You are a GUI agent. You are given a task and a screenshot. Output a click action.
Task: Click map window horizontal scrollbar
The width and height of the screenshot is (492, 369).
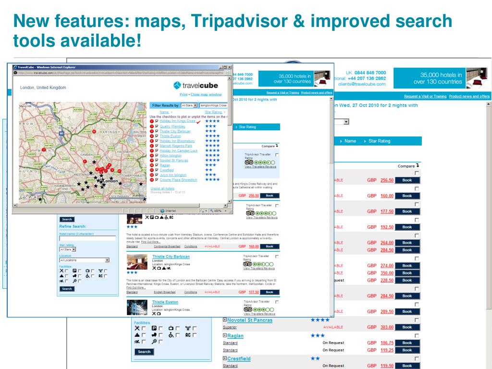[x=121, y=206]
